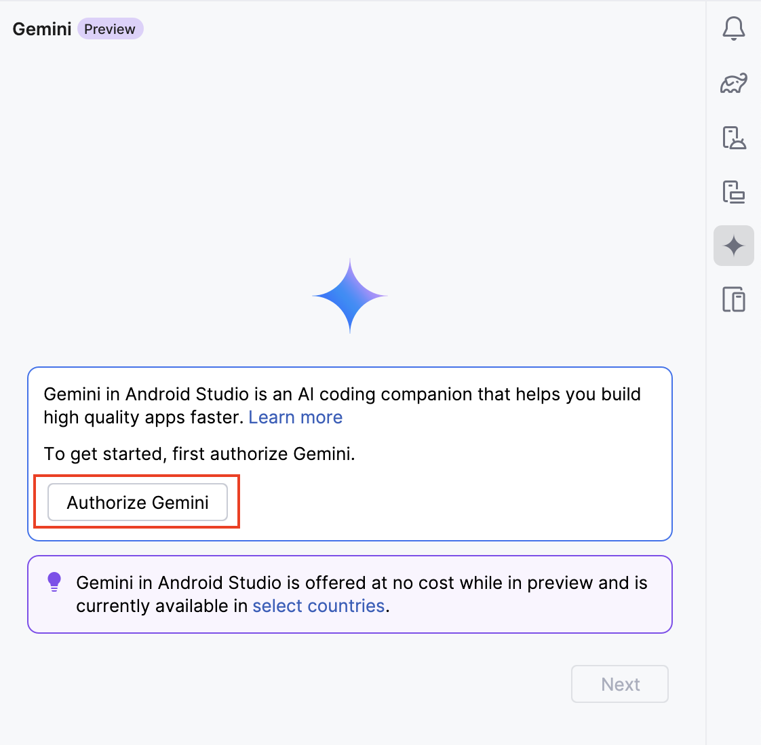Click the Gemini panel title
Image resolution: width=761 pixels, height=745 pixels.
[42, 29]
